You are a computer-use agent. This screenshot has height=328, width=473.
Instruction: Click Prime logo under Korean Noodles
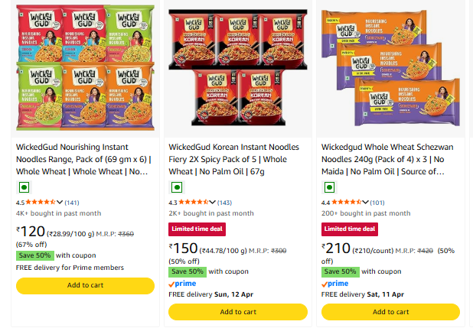coord(182,283)
